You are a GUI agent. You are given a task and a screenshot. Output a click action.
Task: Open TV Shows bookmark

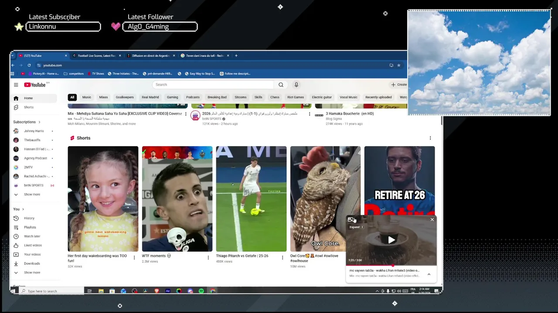(95, 73)
